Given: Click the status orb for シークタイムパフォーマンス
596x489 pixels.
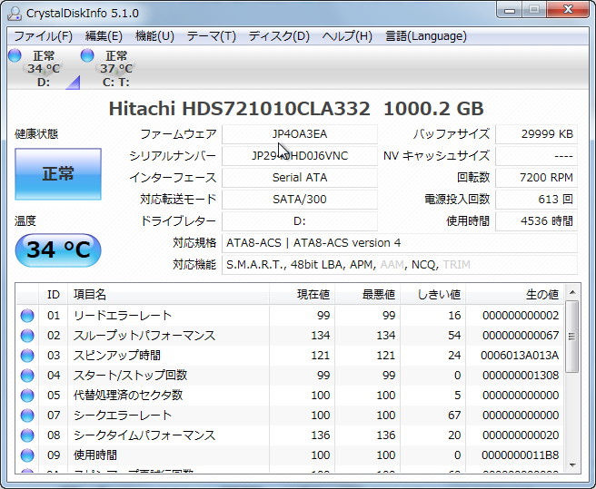Looking at the screenshot, I should (27, 435).
